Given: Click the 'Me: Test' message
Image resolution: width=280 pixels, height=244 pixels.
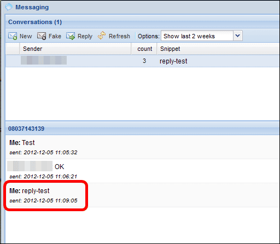Looking at the screenshot, I should 22,143.
